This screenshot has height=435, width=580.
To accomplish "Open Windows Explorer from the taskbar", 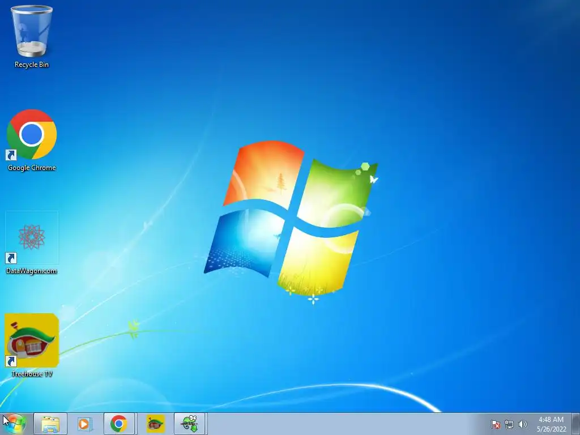I will click(x=50, y=424).
